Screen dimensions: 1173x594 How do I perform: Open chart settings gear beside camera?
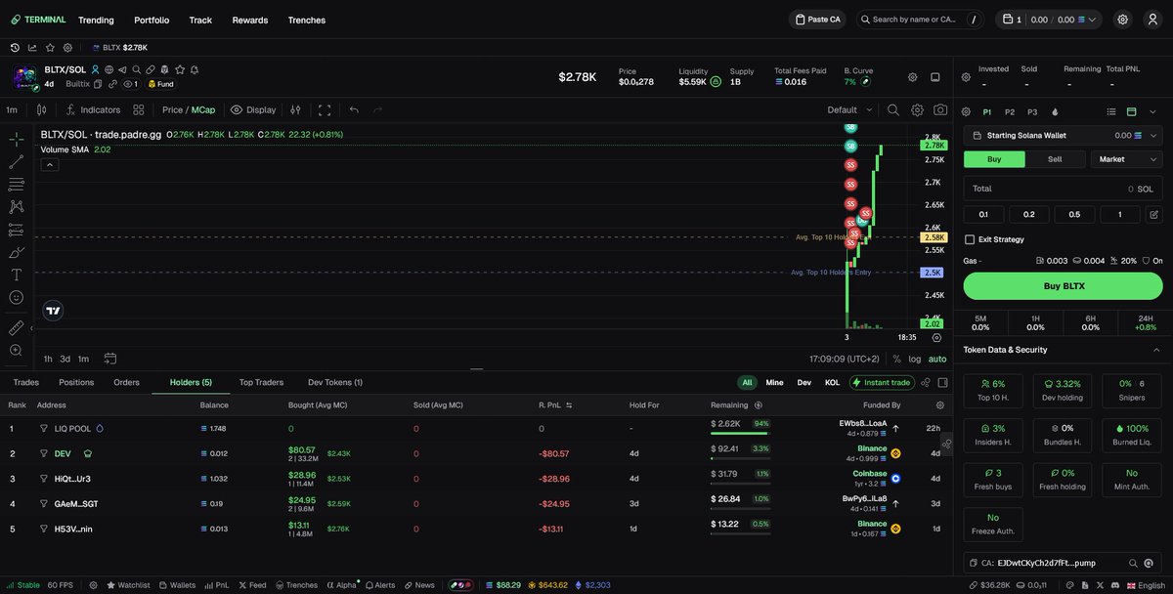coord(917,109)
